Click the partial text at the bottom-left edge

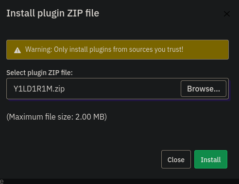coord(1,182)
